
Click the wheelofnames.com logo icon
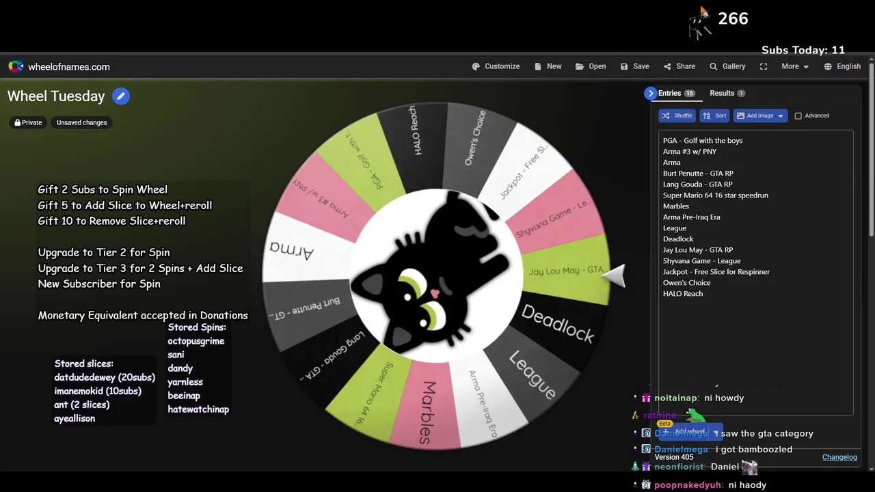point(16,66)
